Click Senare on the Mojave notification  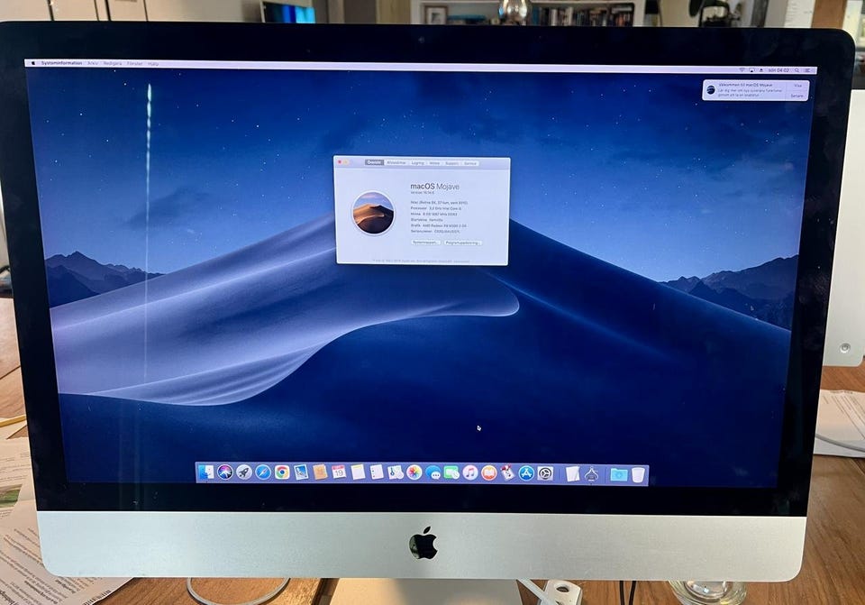(x=797, y=96)
